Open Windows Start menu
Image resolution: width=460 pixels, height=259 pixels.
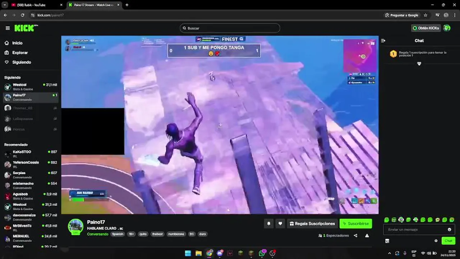click(188, 253)
